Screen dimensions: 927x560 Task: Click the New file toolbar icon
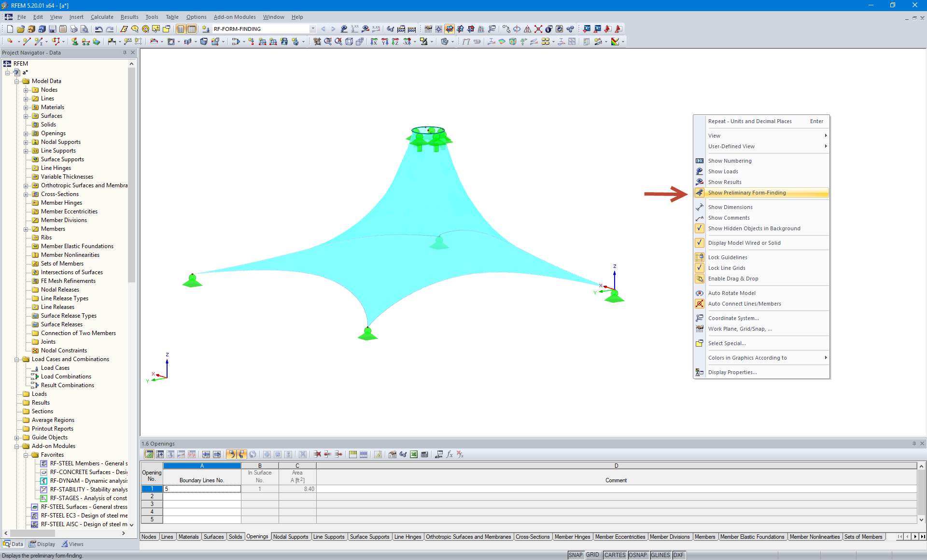[10, 29]
